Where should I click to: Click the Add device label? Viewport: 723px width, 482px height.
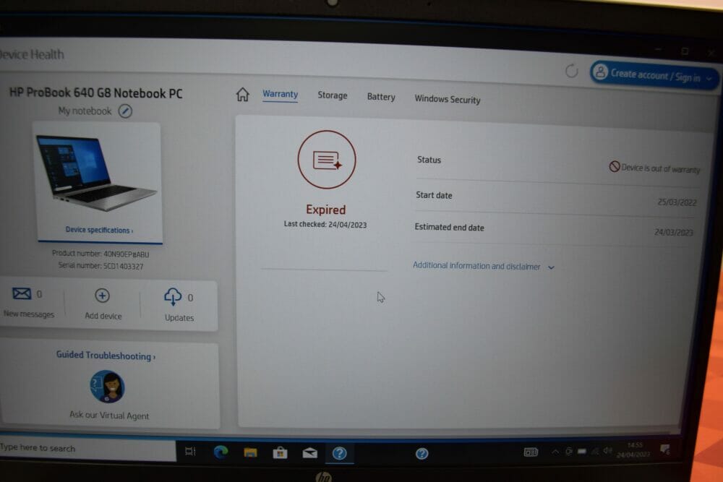click(103, 316)
